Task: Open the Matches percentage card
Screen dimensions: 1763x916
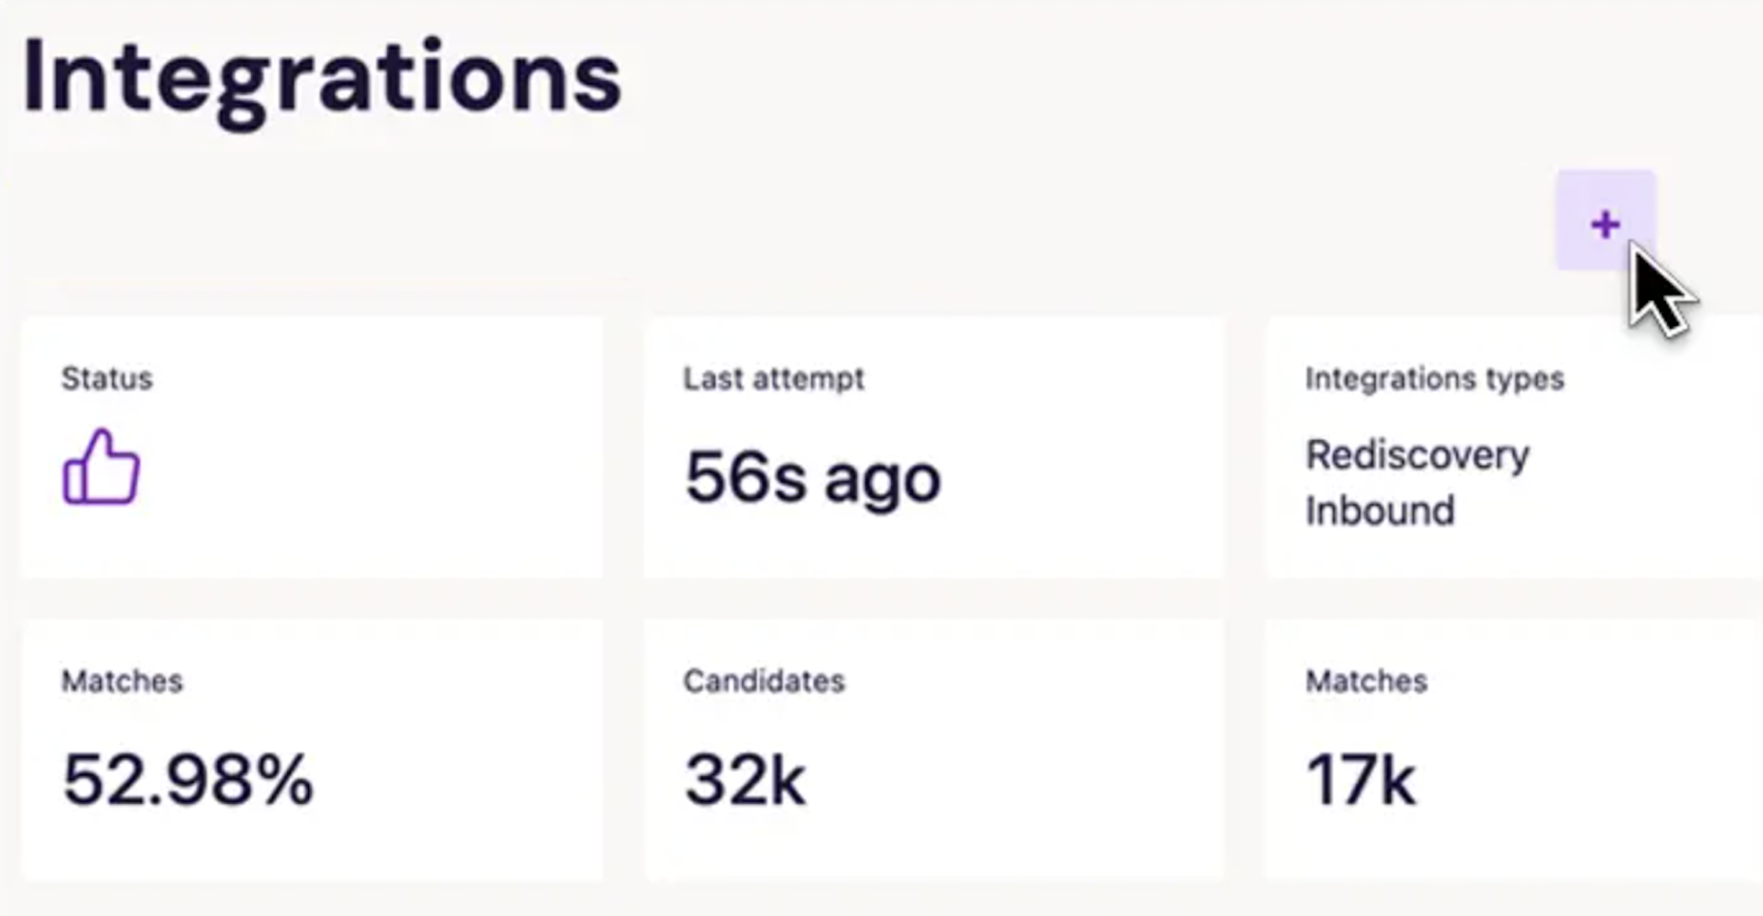Action: pyautogui.click(x=312, y=751)
